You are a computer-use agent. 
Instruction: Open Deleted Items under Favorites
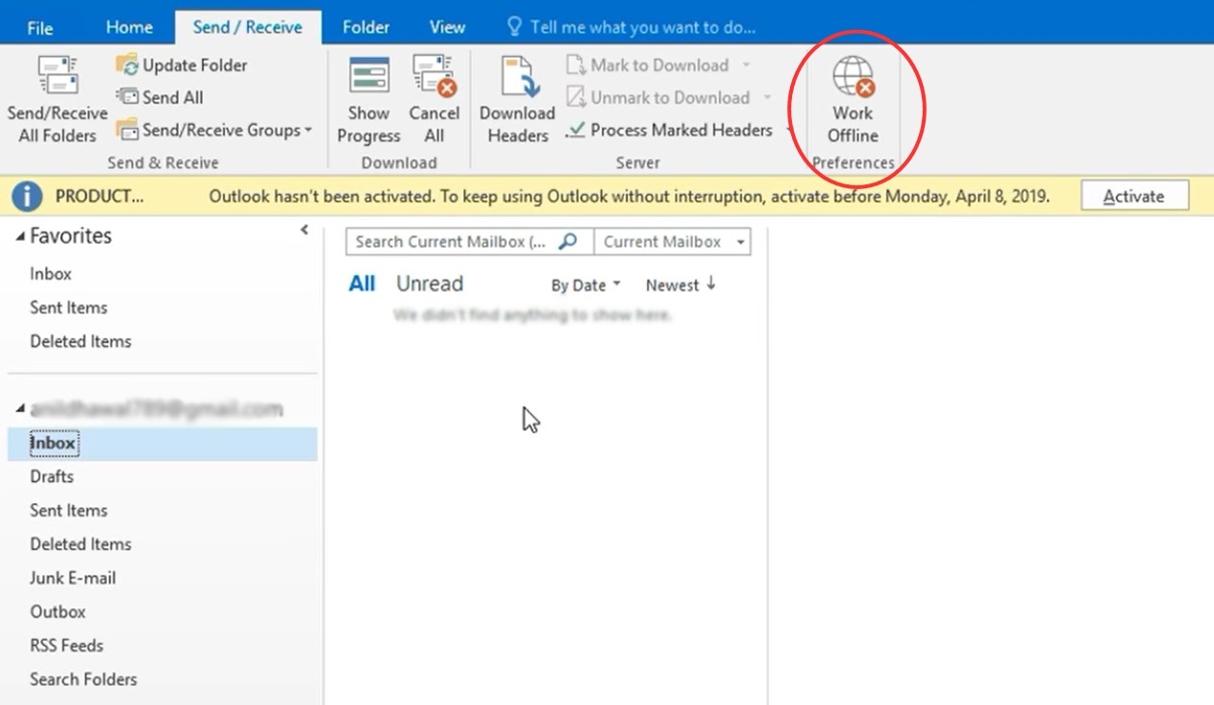point(81,341)
